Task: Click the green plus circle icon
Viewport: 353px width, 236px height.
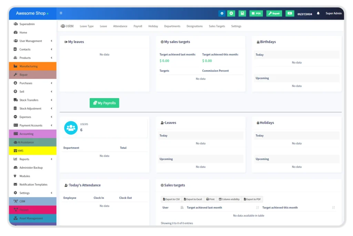Action: coord(231,13)
